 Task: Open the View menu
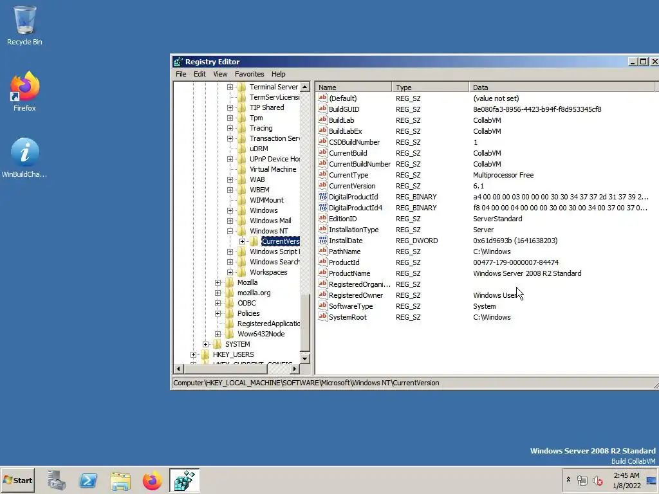[x=220, y=74]
